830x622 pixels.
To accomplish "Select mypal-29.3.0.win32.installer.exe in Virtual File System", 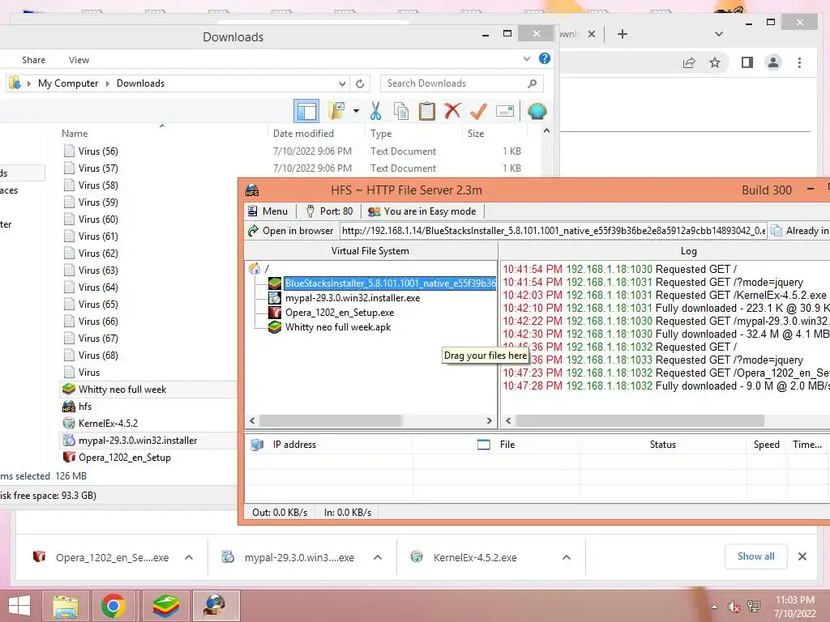I will click(x=353, y=298).
